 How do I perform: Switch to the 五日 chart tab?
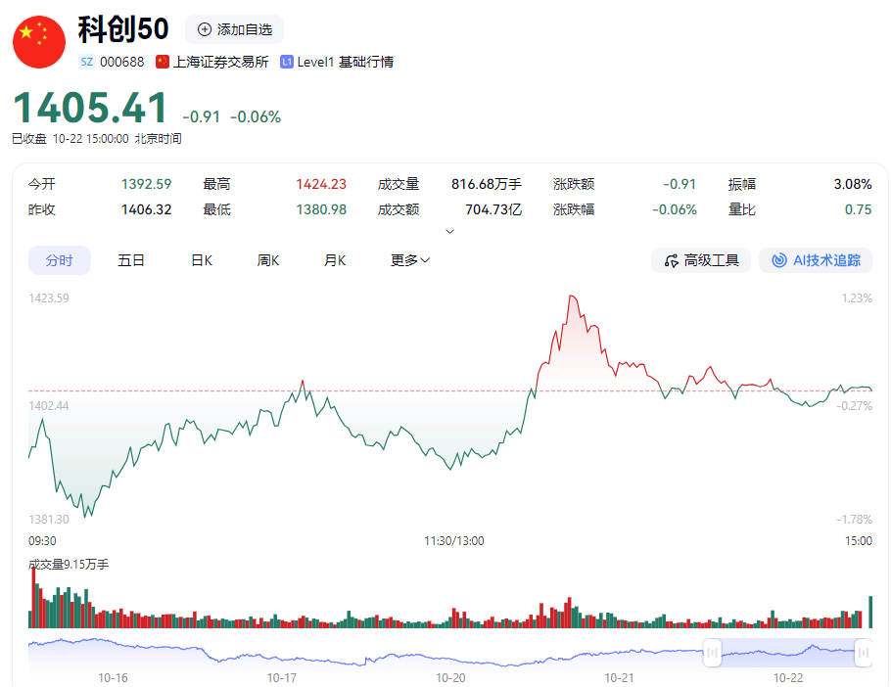click(x=130, y=259)
